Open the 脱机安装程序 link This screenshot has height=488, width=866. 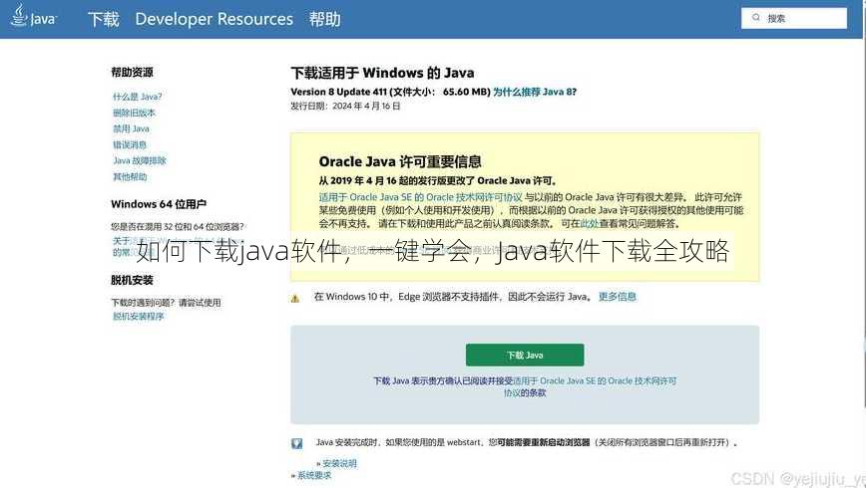(138, 316)
